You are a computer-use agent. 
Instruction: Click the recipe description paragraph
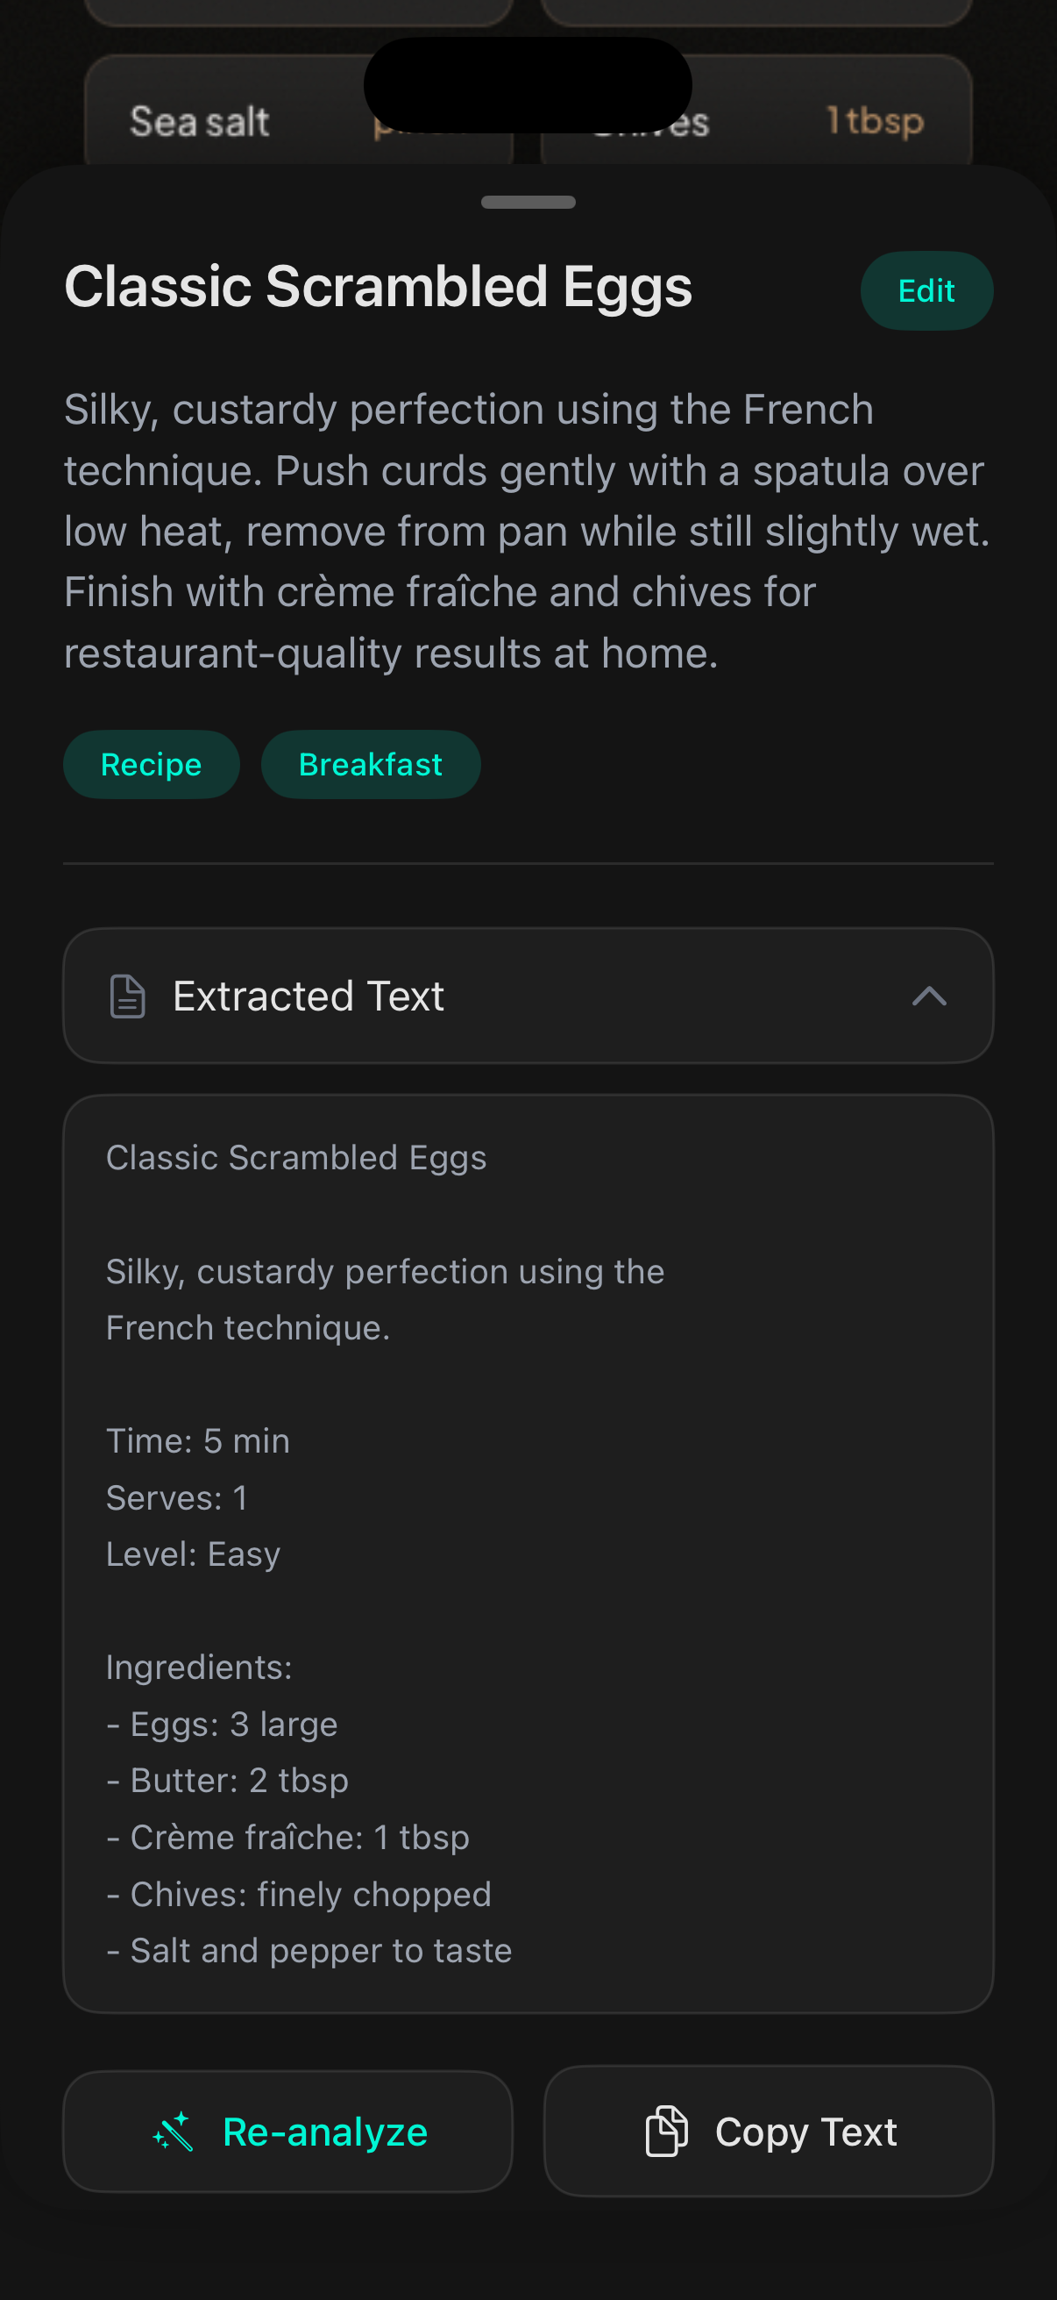coord(526,532)
